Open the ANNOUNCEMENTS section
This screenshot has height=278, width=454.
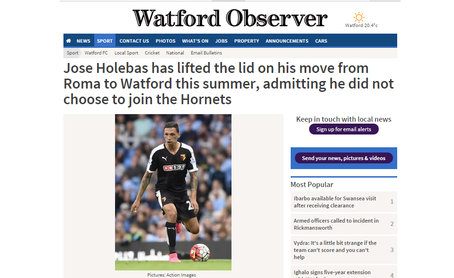(287, 41)
